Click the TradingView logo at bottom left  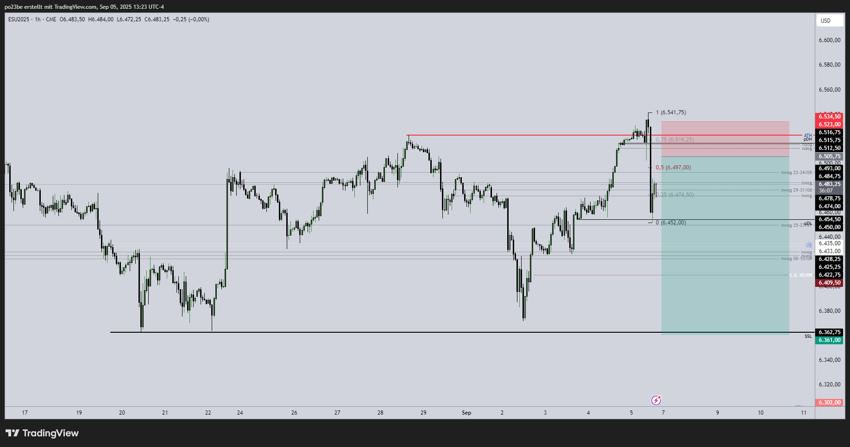(x=42, y=433)
